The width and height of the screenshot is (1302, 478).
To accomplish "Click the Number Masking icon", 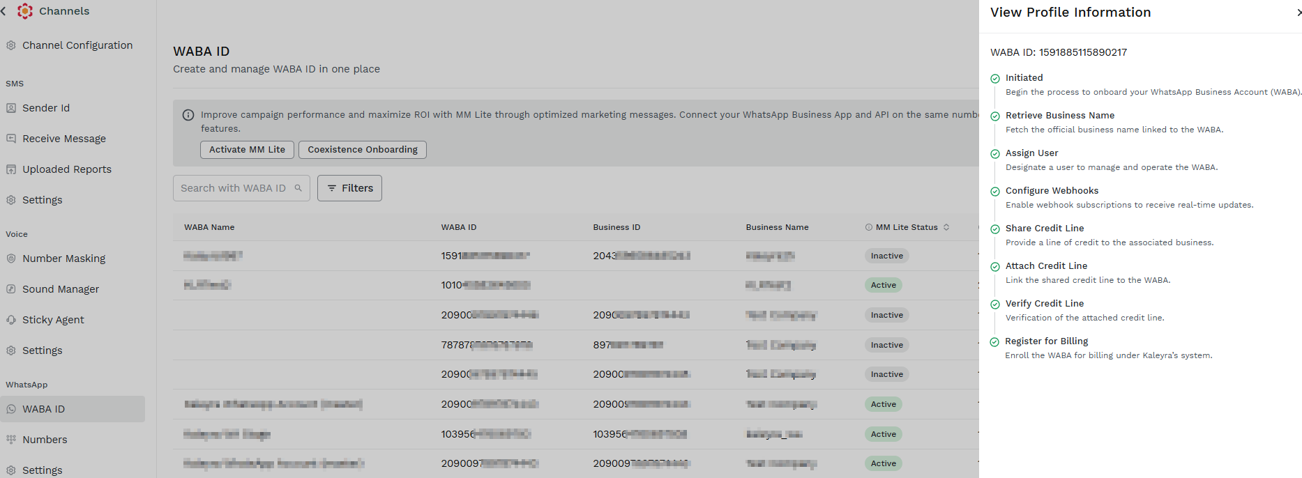I will pyautogui.click(x=11, y=259).
